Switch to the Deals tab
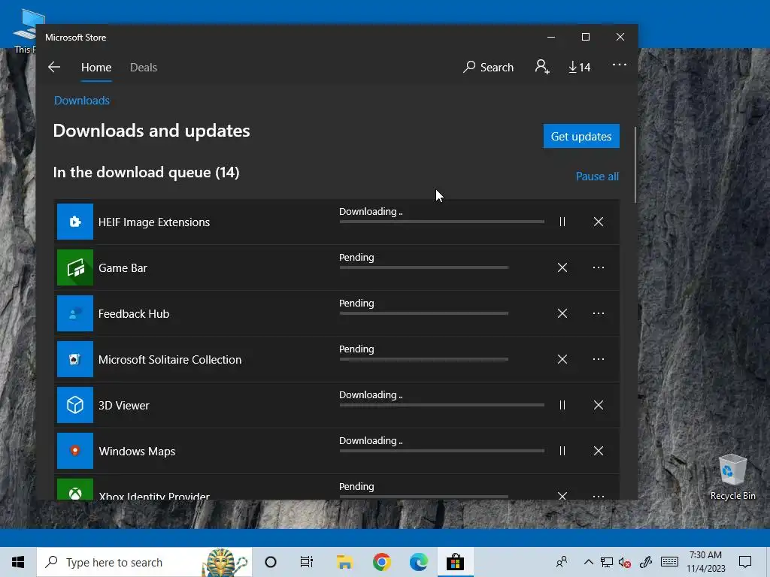Screen dimensions: 770x577 pos(144,67)
